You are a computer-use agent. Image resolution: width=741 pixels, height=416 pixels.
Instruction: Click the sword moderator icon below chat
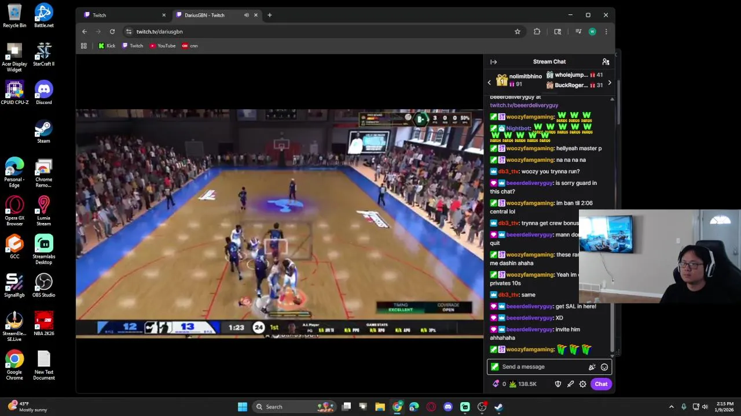[x=570, y=384]
